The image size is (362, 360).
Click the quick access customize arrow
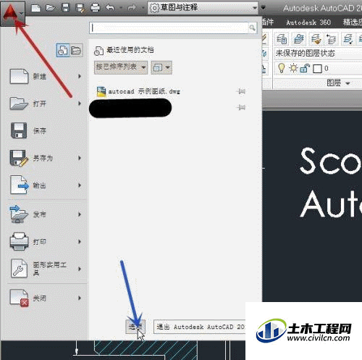pyautogui.click(x=264, y=8)
